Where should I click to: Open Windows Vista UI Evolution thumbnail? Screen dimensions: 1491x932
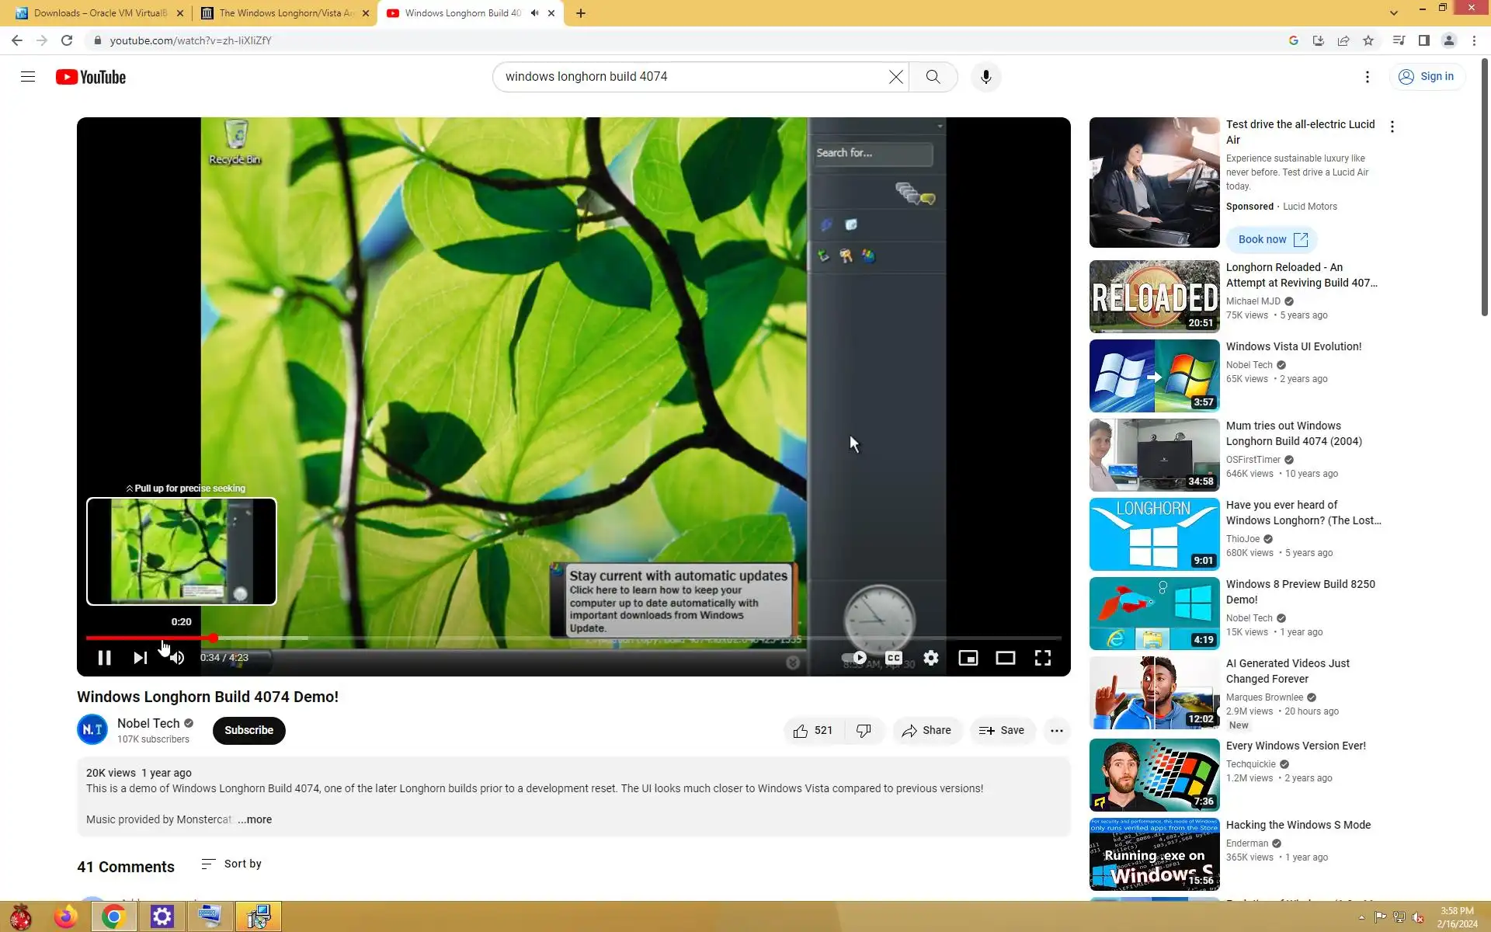(1154, 376)
